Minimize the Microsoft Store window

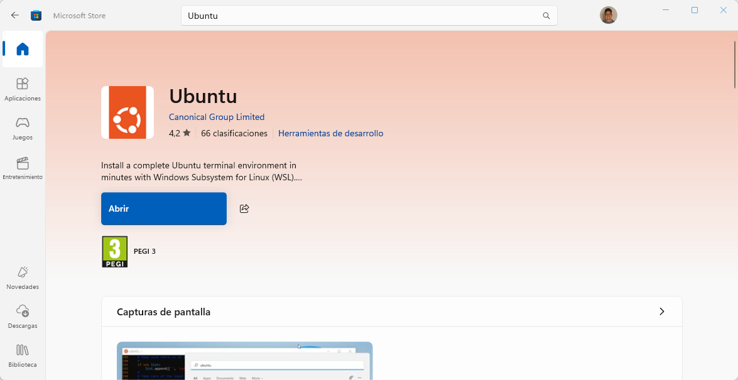point(666,10)
